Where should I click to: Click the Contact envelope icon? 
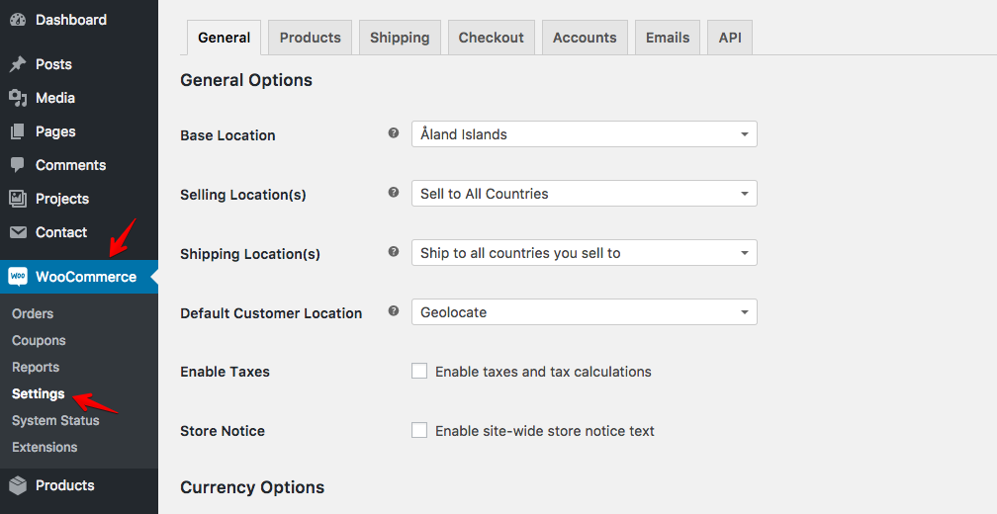coord(18,232)
